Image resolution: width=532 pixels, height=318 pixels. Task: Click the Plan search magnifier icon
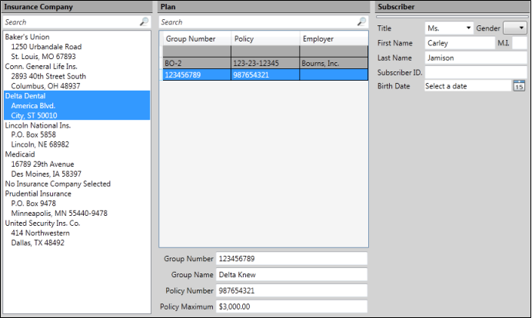click(361, 22)
